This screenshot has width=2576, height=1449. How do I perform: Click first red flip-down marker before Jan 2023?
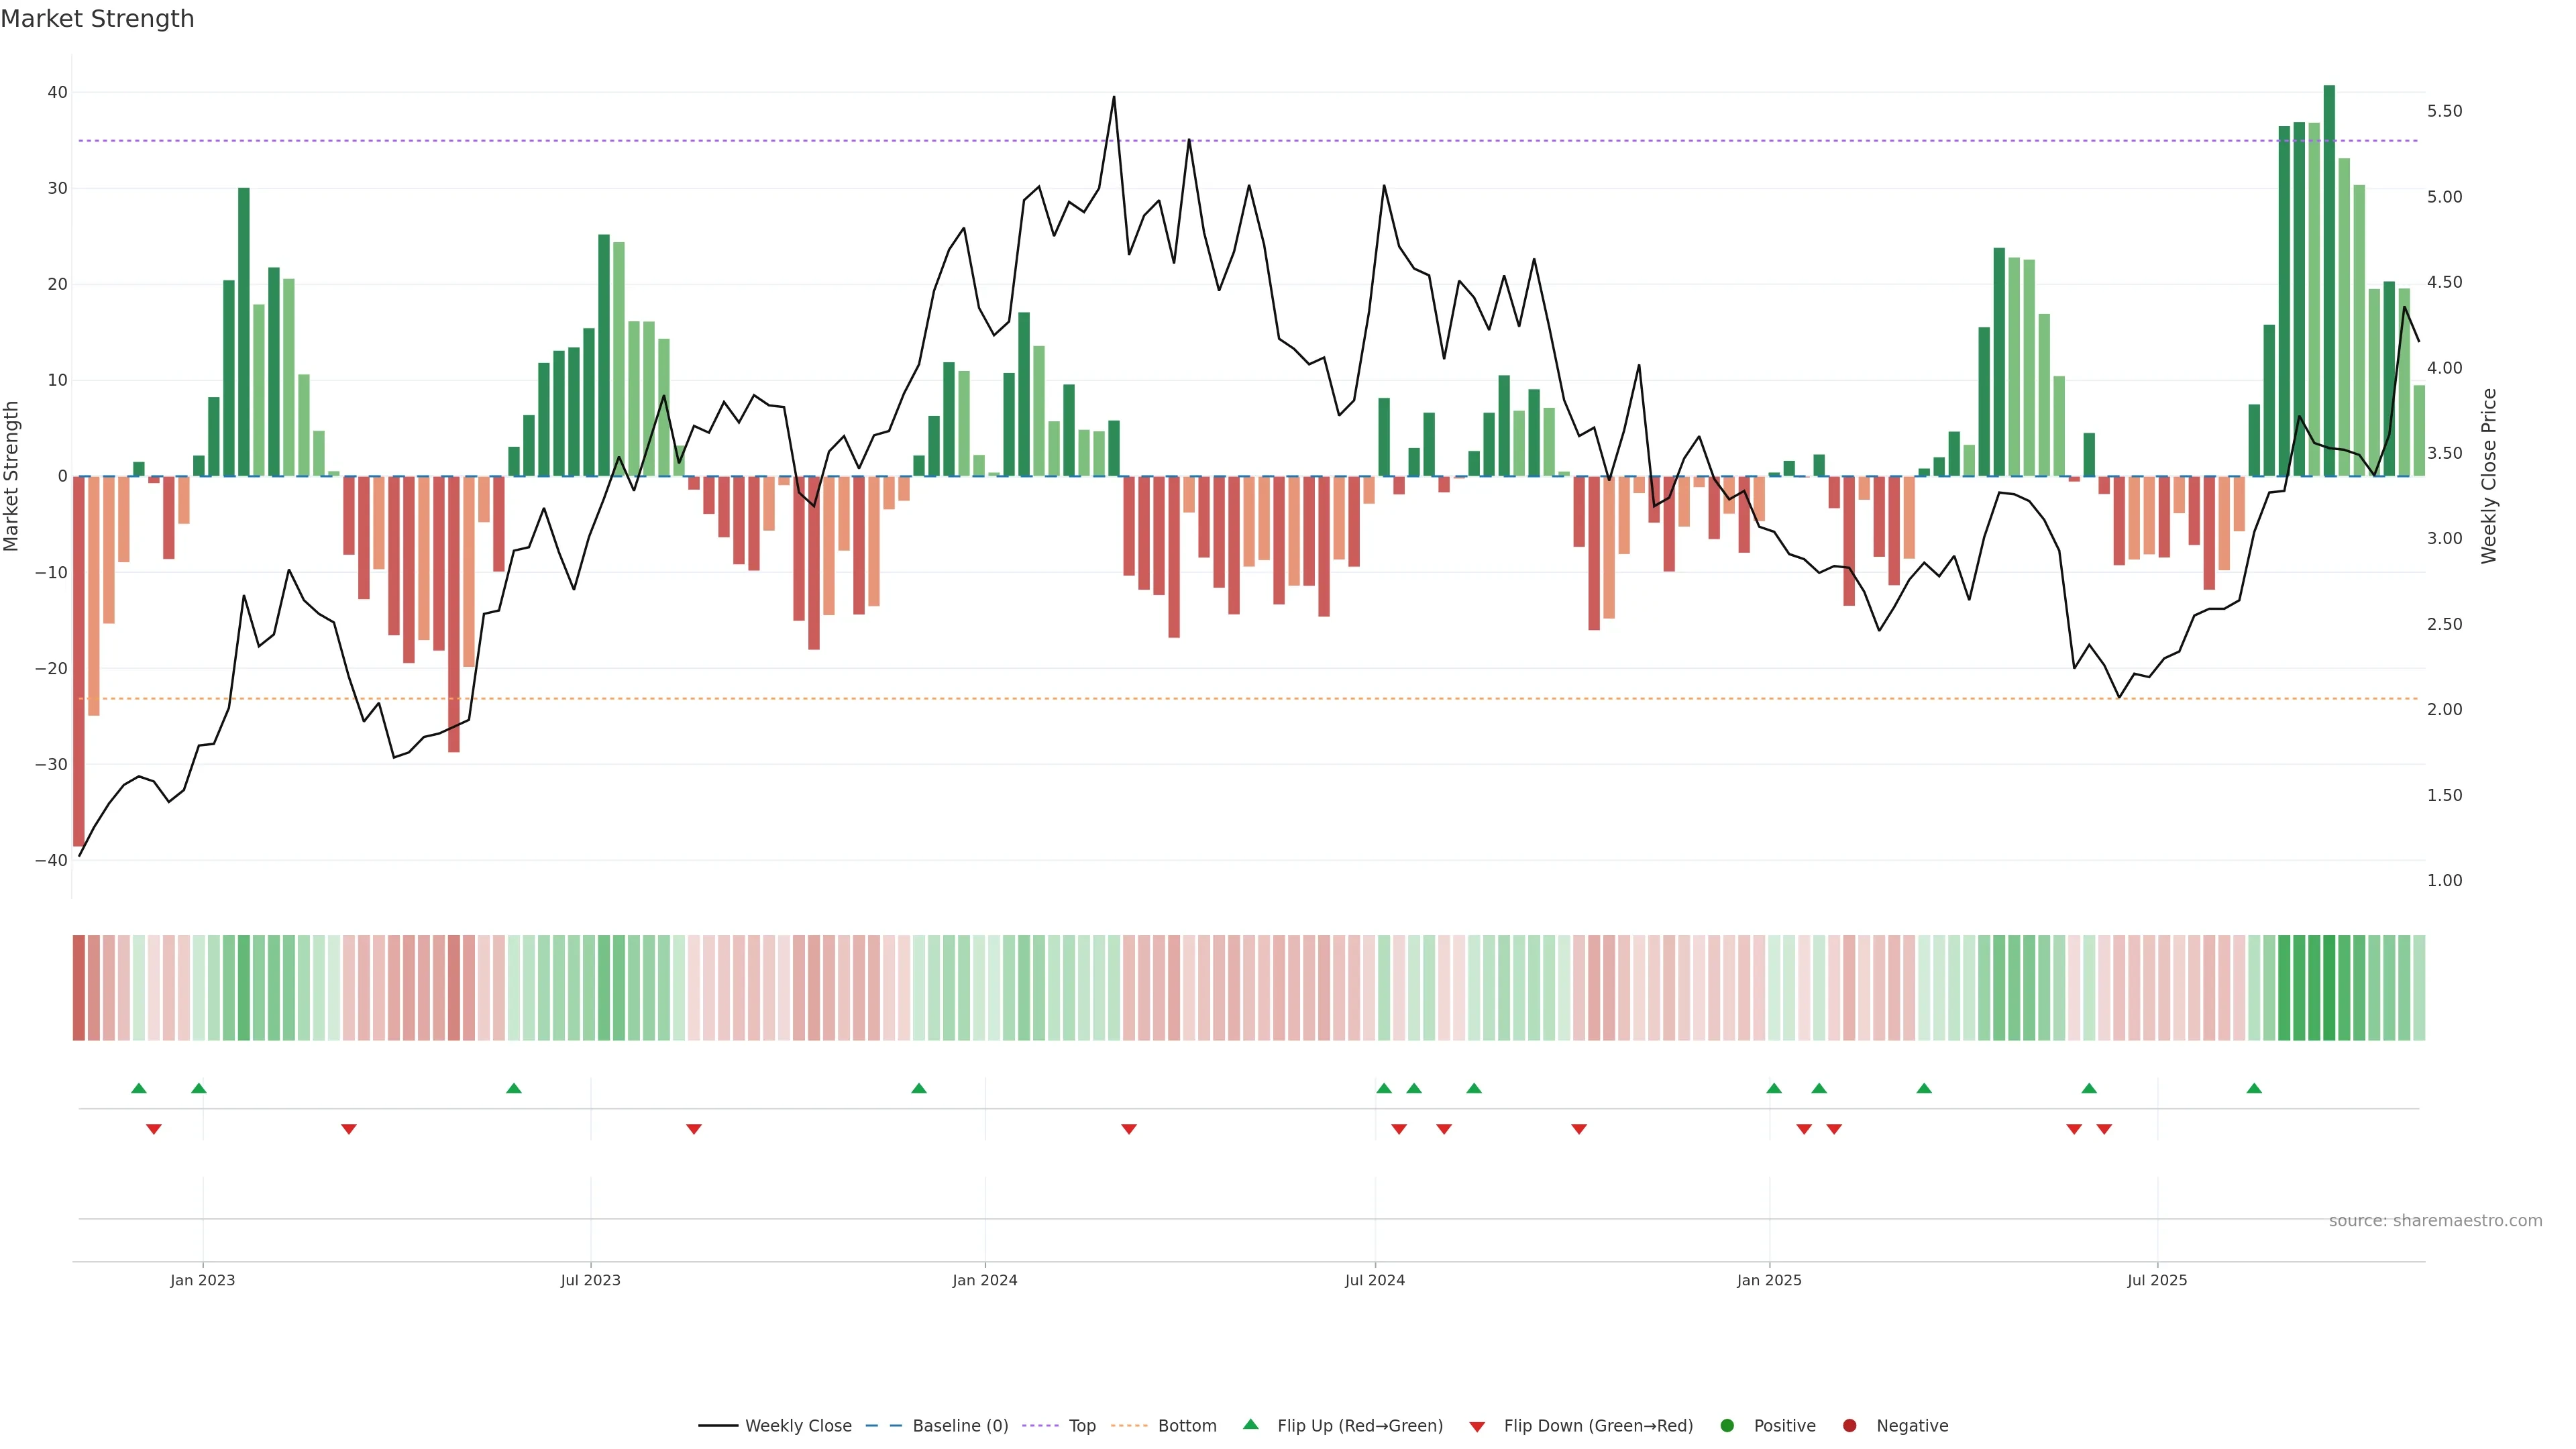click(x=154, y=1129)
